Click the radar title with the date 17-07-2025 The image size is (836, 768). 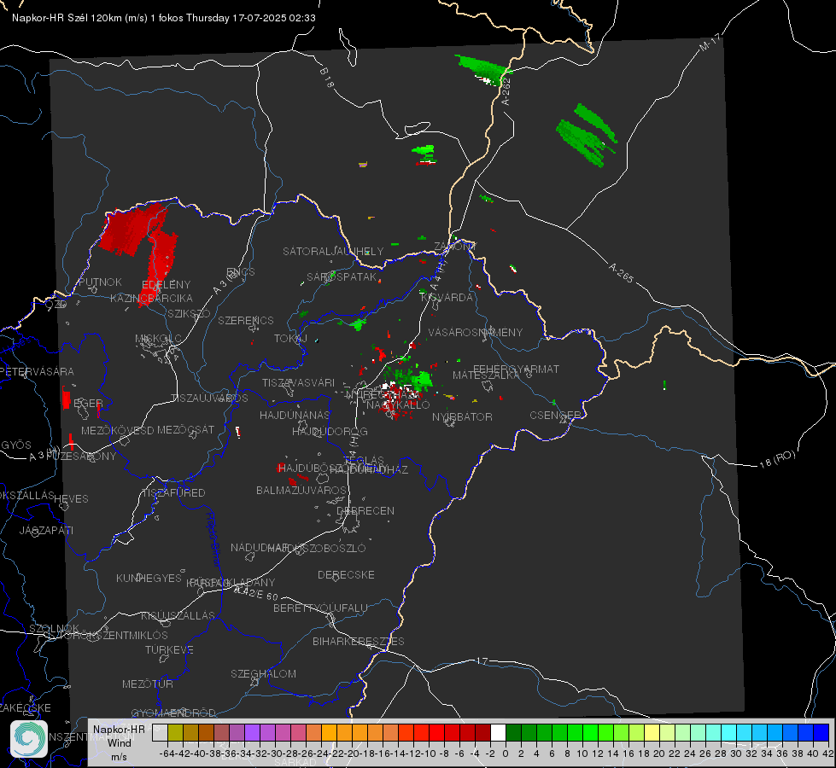coord(164,18)
